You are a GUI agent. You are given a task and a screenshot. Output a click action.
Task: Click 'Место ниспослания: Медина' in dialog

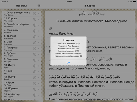(x=68, y=54)
